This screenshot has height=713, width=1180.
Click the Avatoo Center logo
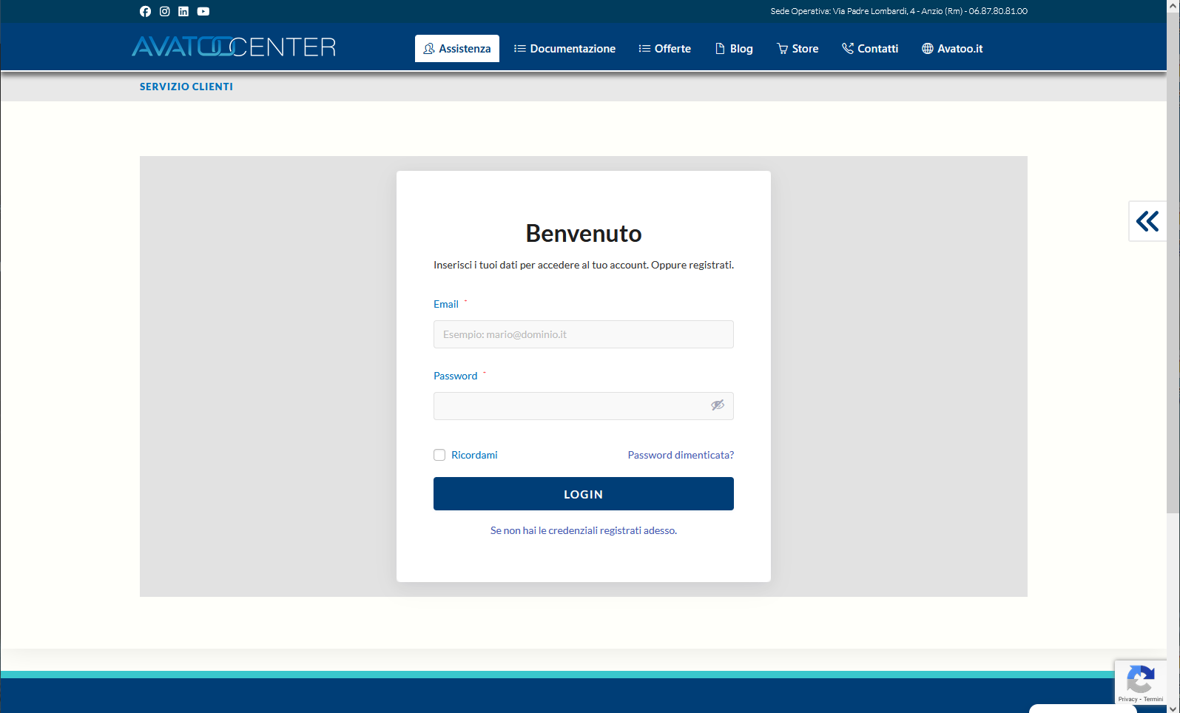(x=234, y=47)
